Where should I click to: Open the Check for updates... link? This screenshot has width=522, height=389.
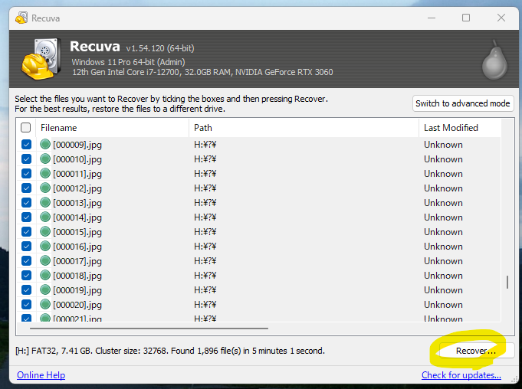tap(461, 375)
